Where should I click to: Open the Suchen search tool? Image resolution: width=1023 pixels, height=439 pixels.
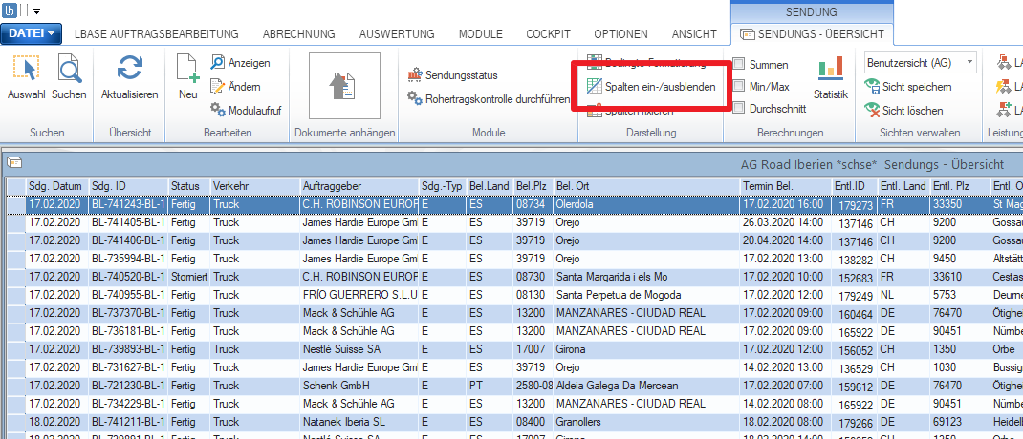pos(69,78)
